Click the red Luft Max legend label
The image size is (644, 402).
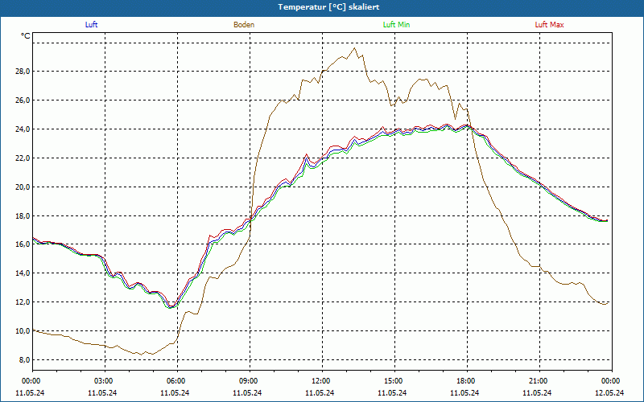coord(549,25)
